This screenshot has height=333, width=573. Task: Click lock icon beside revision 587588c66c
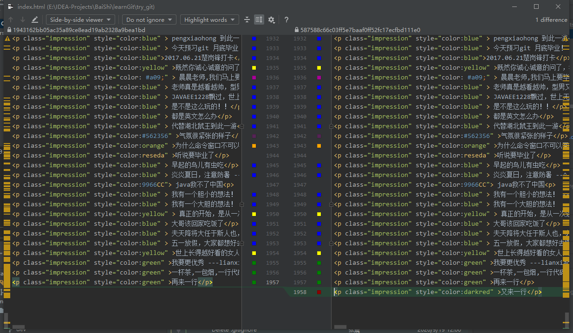(297, 30)
